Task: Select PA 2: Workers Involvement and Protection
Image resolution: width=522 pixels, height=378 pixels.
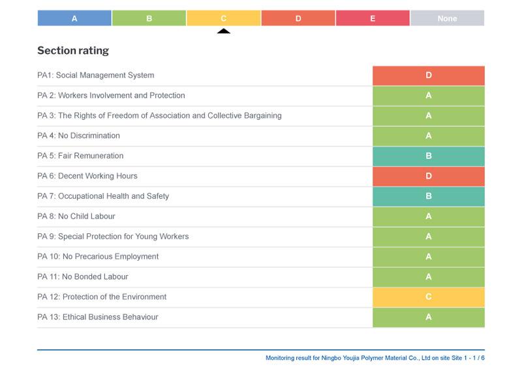Action: (111, 96)
